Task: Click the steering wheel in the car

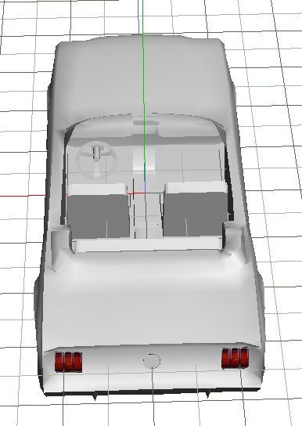Action: point(96,160)
